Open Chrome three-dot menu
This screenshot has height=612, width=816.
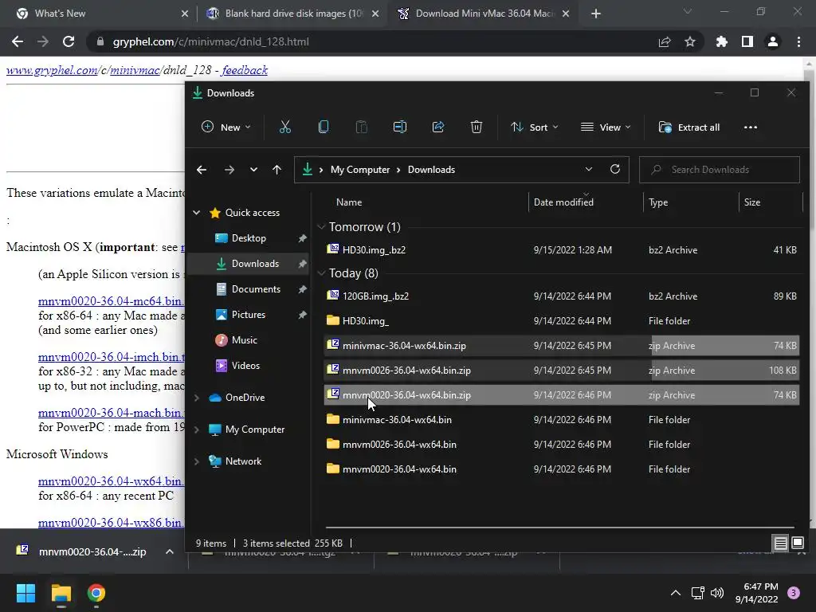click(798, 41)
